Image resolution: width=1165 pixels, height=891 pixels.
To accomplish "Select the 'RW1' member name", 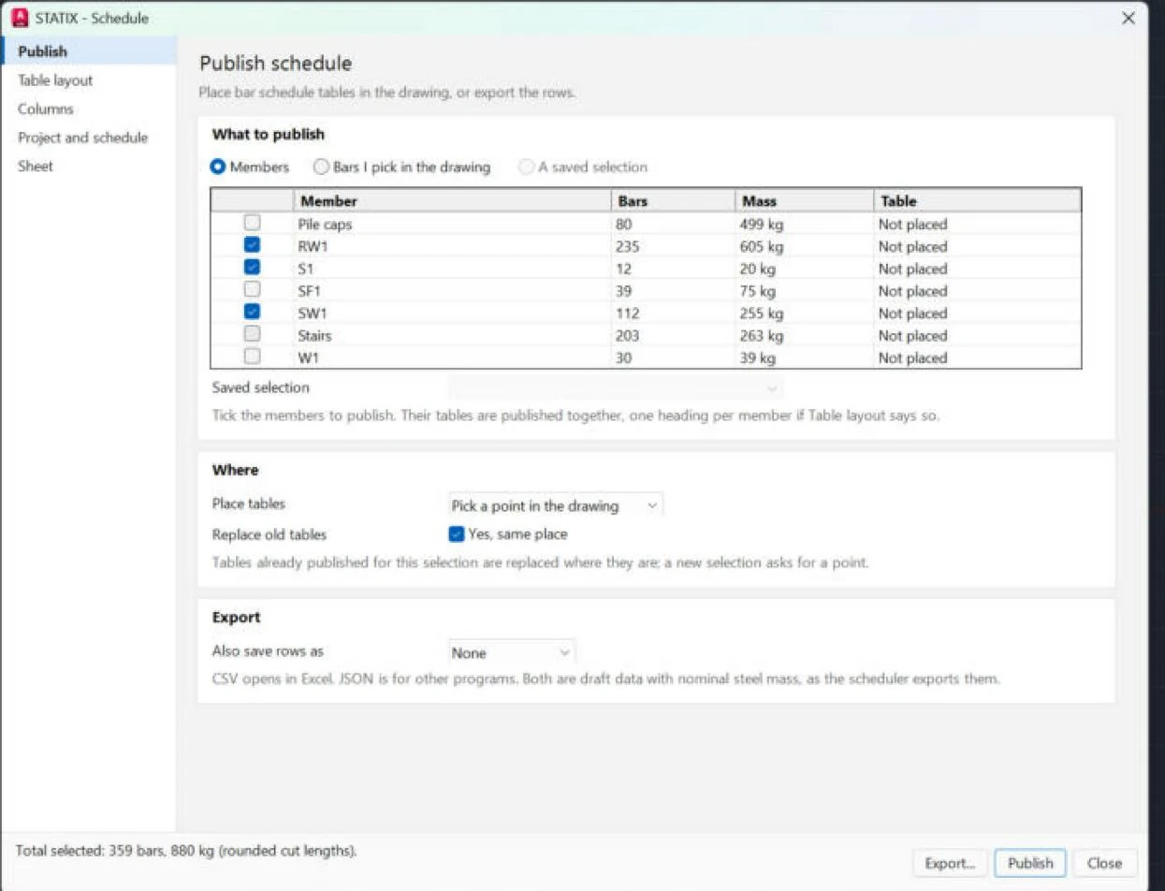I will coord(313,247).
